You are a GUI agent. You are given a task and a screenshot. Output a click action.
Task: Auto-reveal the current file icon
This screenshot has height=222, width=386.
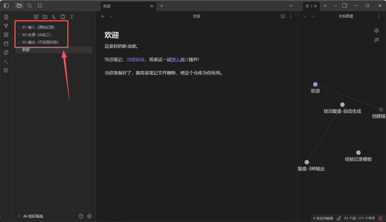point(63,17)
